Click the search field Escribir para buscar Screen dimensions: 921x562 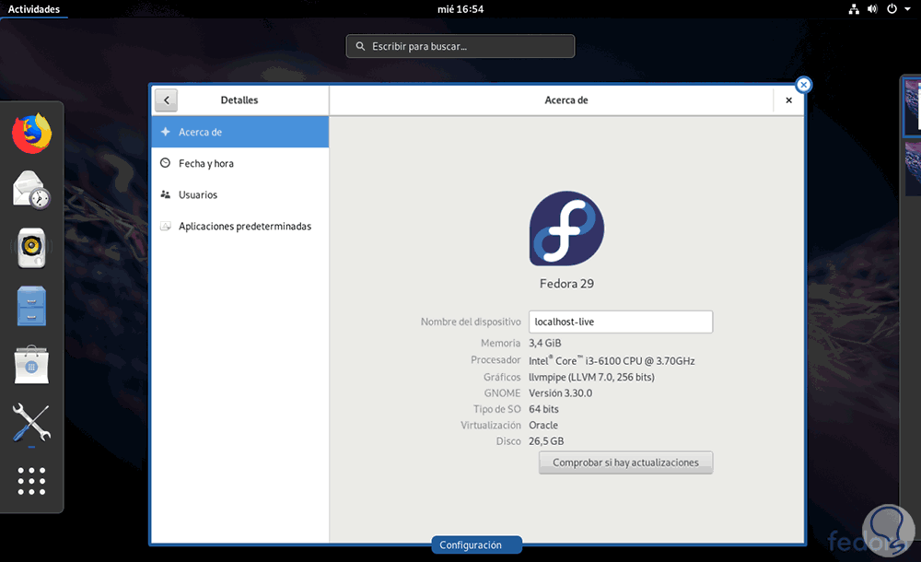pyautogui.click(x=460, y=46)
